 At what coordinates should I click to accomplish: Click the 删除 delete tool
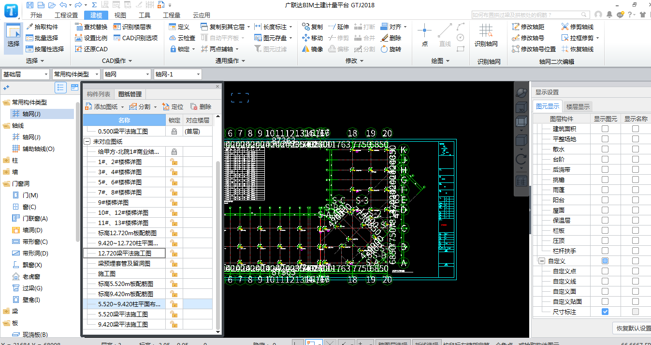pyautogui.click(x=391, y=38)
